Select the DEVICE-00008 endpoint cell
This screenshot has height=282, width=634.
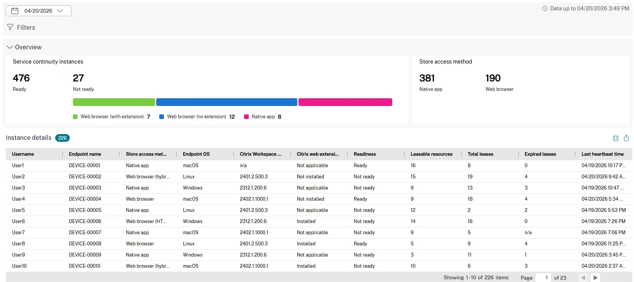point(85,243)
